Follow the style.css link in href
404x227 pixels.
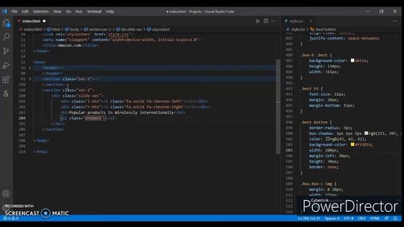click(118, 34)
